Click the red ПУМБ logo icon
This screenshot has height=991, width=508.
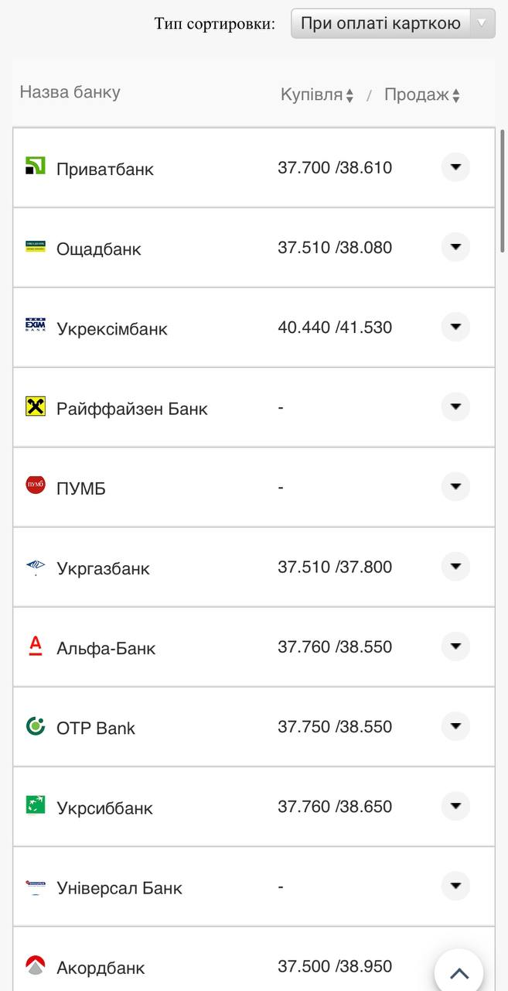tap(36, 485)
